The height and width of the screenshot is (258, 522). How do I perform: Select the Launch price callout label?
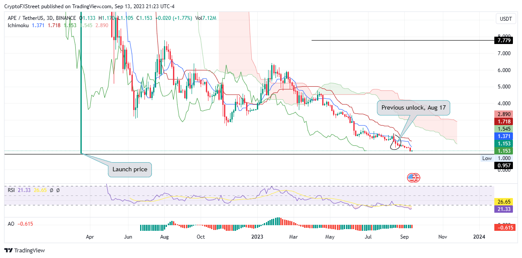pyautogui.click(x=130, y=169)
